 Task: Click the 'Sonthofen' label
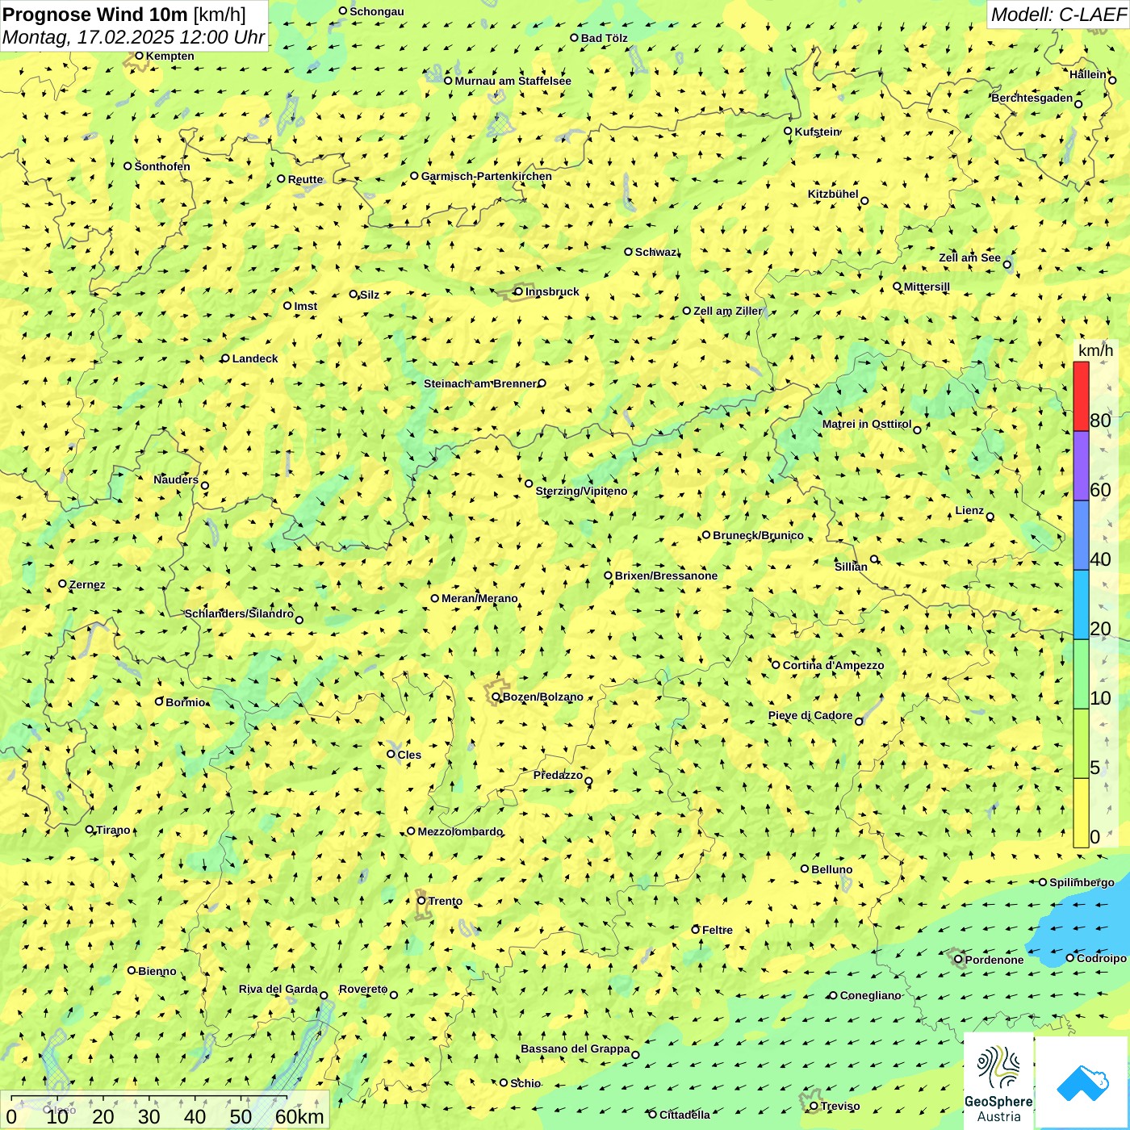(162, 166)
